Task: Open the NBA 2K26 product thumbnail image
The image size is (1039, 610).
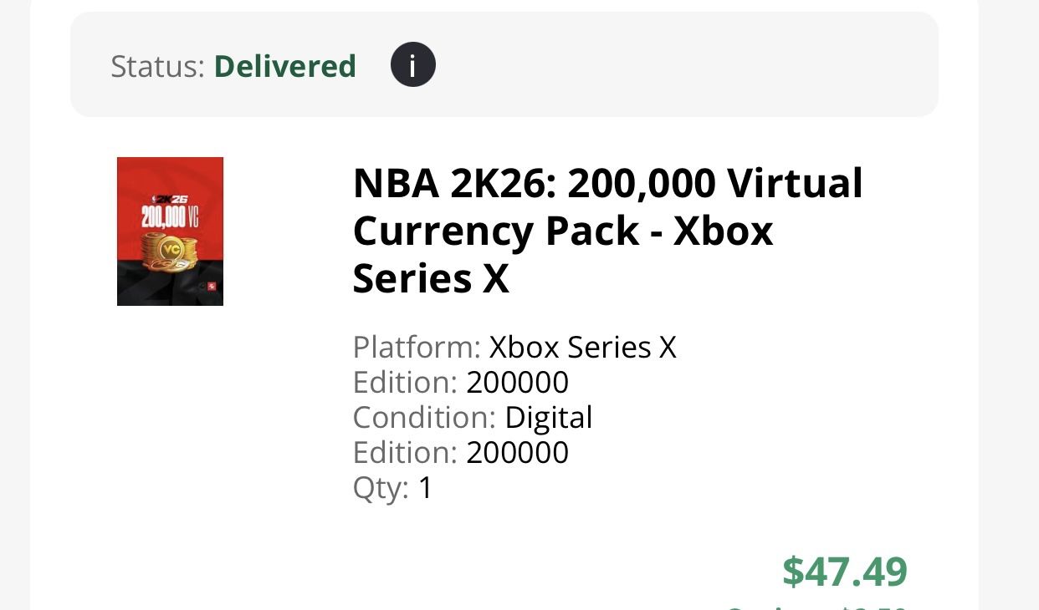Action: coord(170,231)
